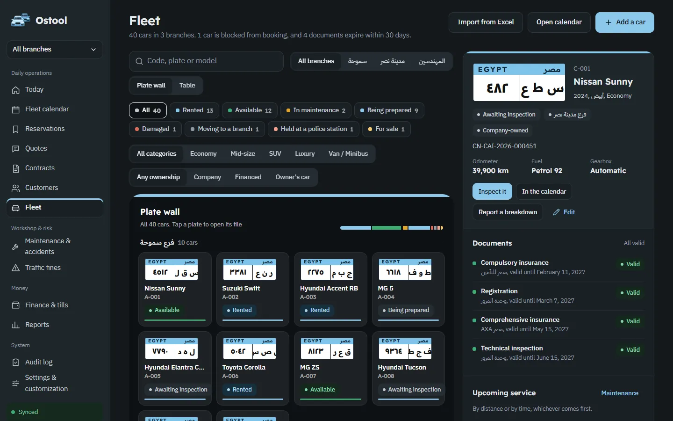Click the Traffic fines warning icon

click(x=16, y=268)
